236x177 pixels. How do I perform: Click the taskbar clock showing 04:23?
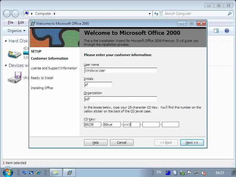coord(220,173)
